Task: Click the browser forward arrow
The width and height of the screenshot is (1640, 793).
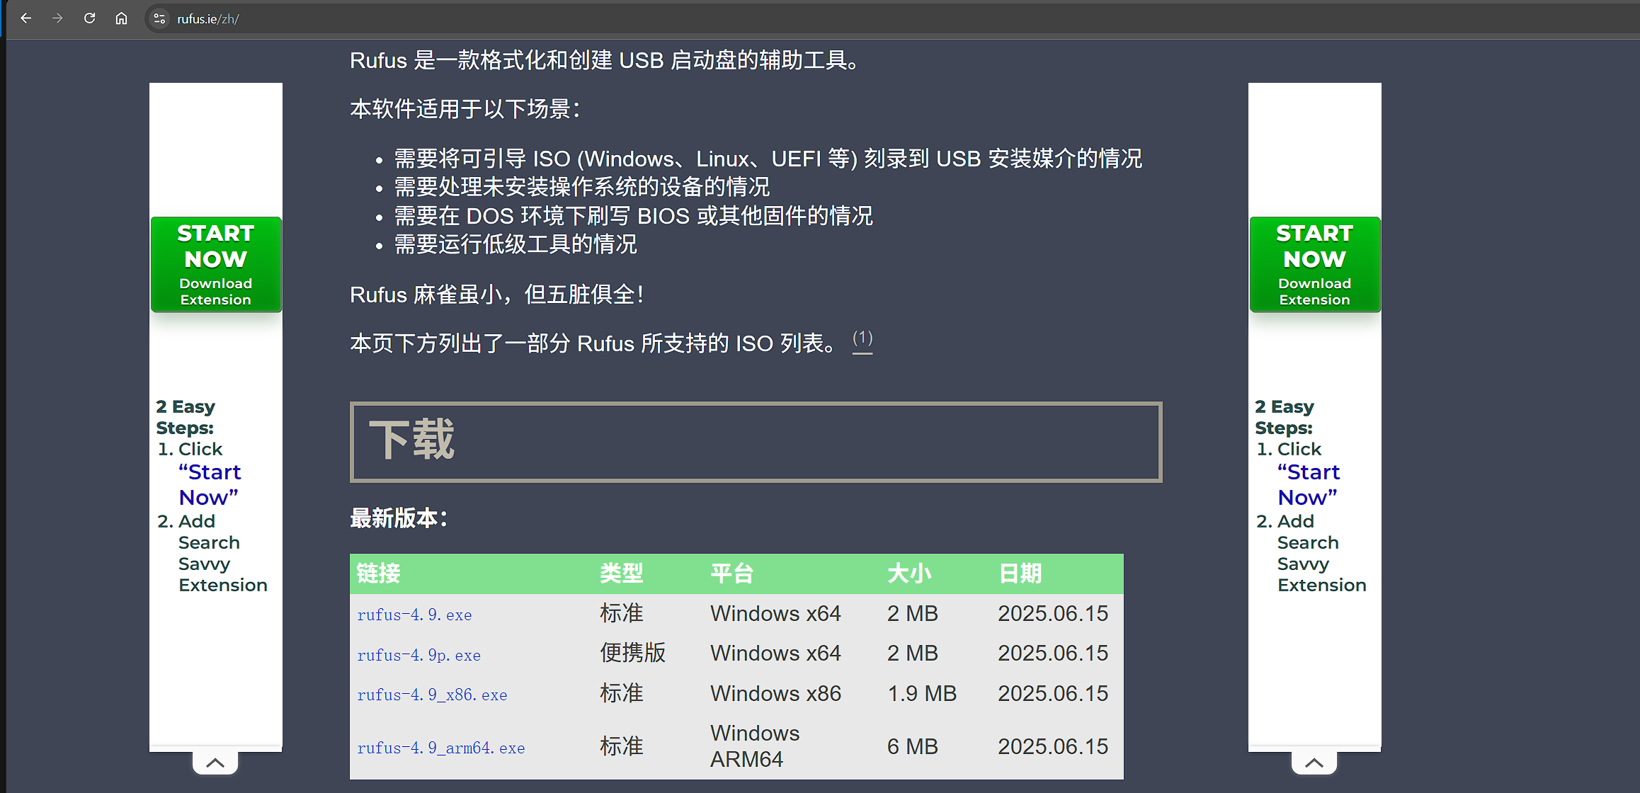Action: (57, 18)
